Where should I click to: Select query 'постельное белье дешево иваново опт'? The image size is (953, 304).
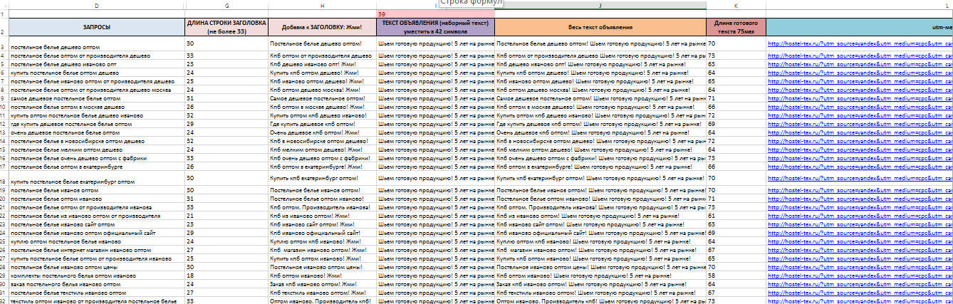[96, 63]
